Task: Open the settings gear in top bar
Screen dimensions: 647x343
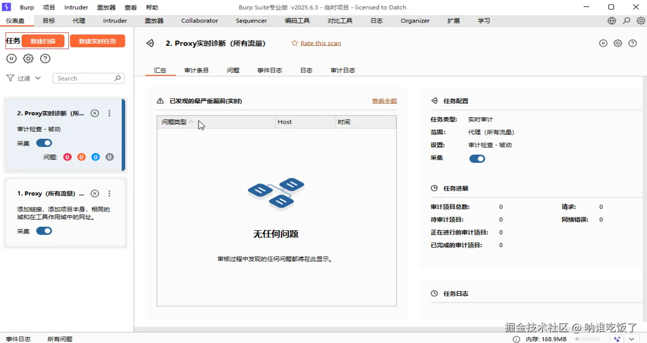Action: click(x=641, y=20)
